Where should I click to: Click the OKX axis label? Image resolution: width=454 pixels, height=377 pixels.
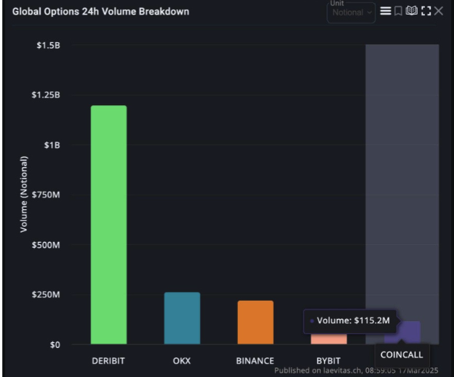(x=182, y=361)
